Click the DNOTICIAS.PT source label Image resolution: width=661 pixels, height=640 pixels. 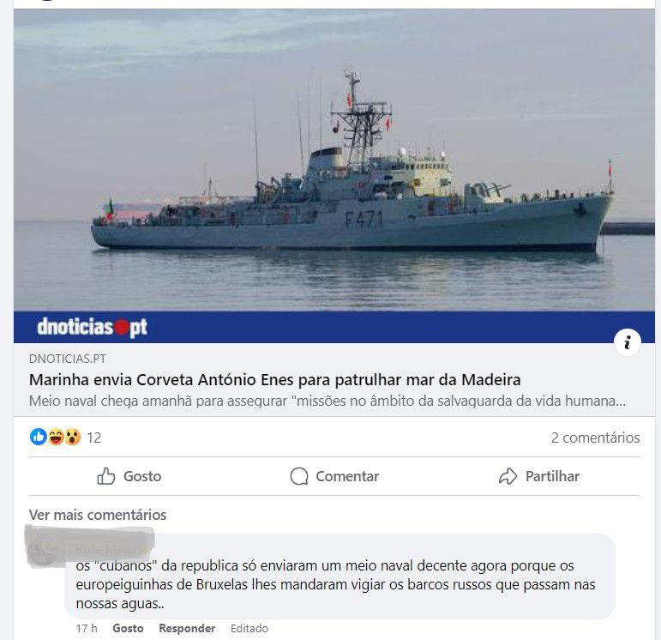point(68,359)
